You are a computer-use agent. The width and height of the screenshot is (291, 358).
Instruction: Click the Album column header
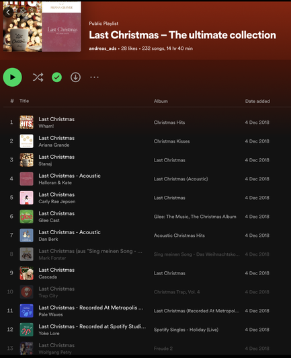(x=161, y=101)
